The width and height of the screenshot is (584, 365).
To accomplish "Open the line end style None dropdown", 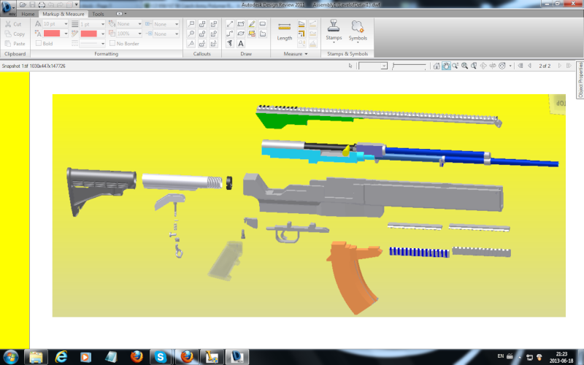I will pos(177,34).
